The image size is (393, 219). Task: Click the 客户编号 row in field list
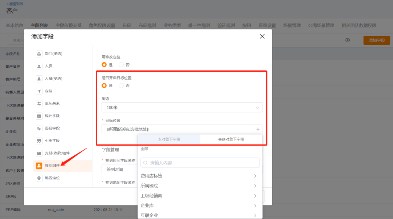pos(13,79)
